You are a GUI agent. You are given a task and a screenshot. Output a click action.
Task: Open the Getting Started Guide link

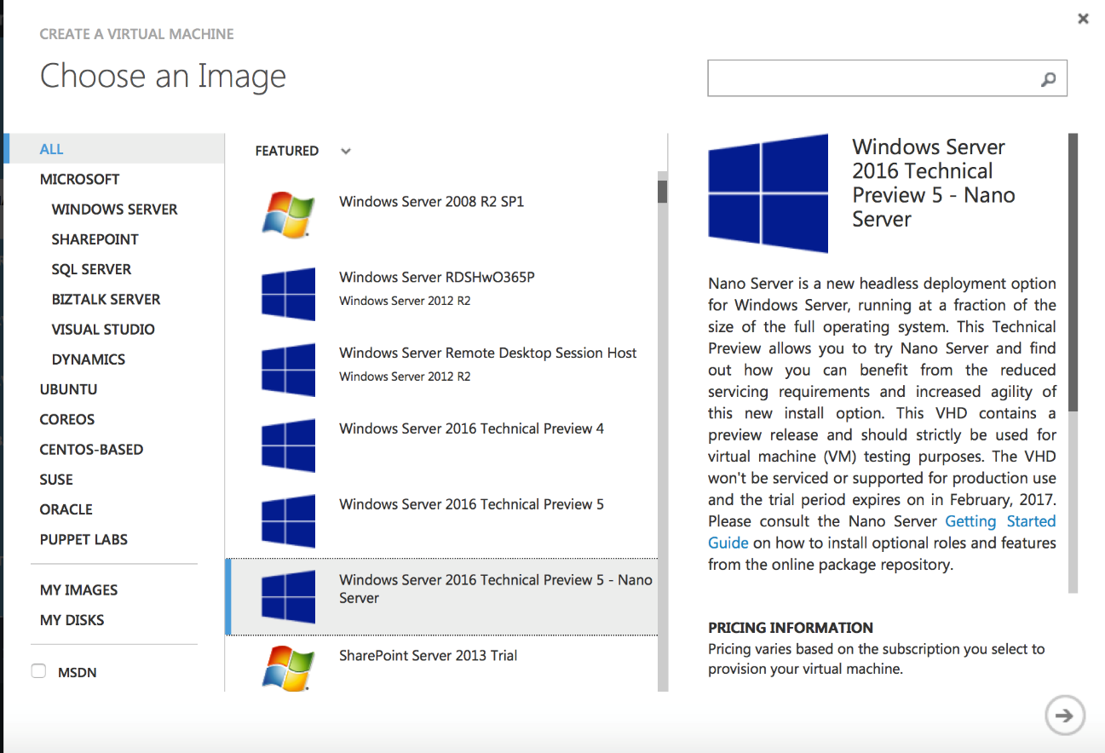pos(882,532)
